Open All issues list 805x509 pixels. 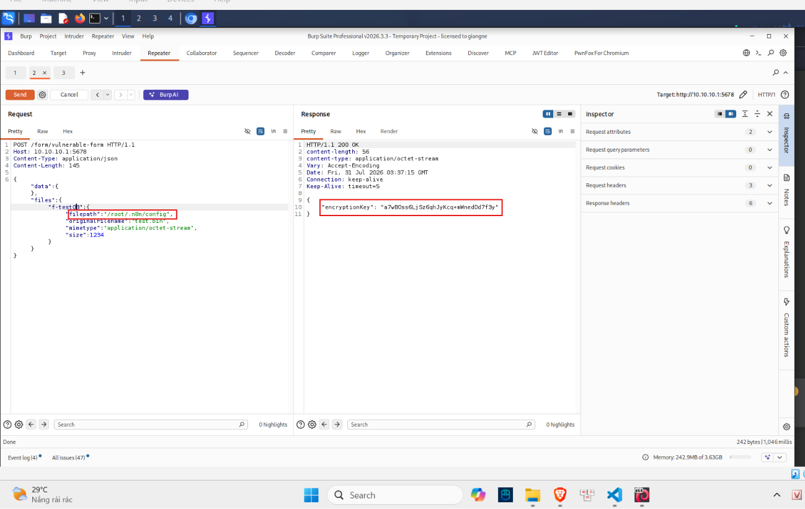68,458
